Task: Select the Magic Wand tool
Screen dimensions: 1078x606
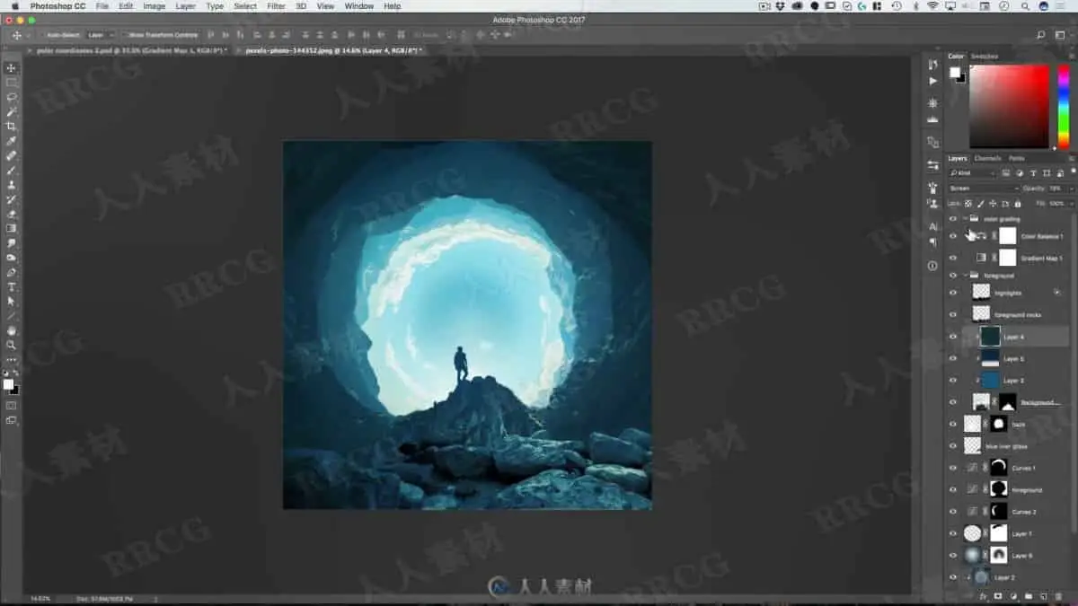Action: pos(12,111)
